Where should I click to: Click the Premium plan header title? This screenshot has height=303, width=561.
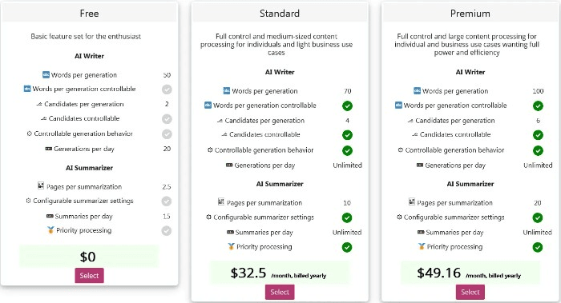470,14
